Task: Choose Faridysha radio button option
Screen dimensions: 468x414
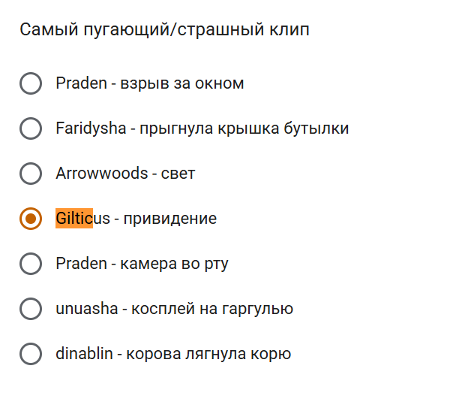Action: [x=31, y=128]
